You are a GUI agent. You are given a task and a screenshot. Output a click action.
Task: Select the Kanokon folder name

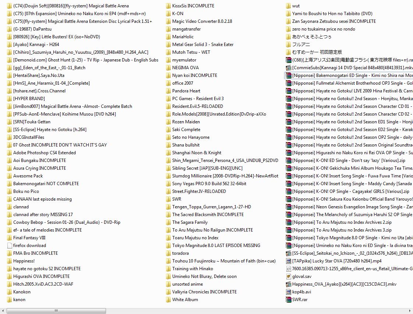[x=22, y=292]
